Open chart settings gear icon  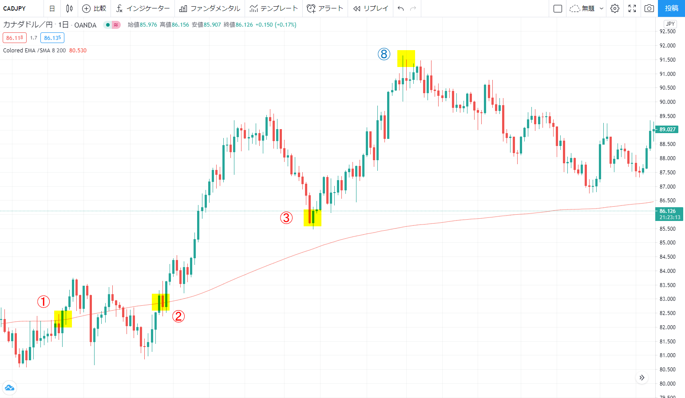615,8
